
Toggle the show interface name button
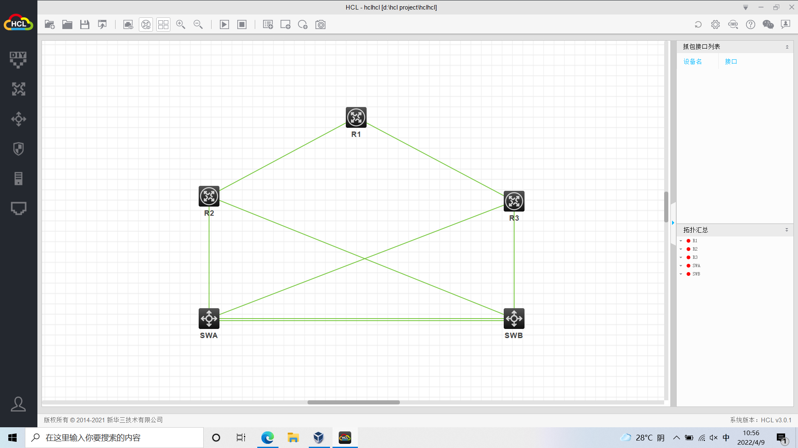(128, 24)
